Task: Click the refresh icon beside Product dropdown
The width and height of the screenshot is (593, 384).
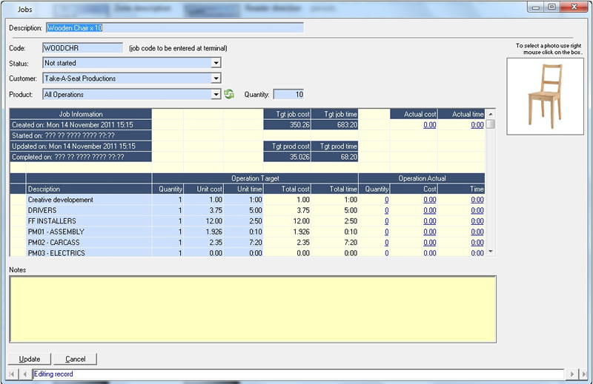Action: click(x=229, y=95)
